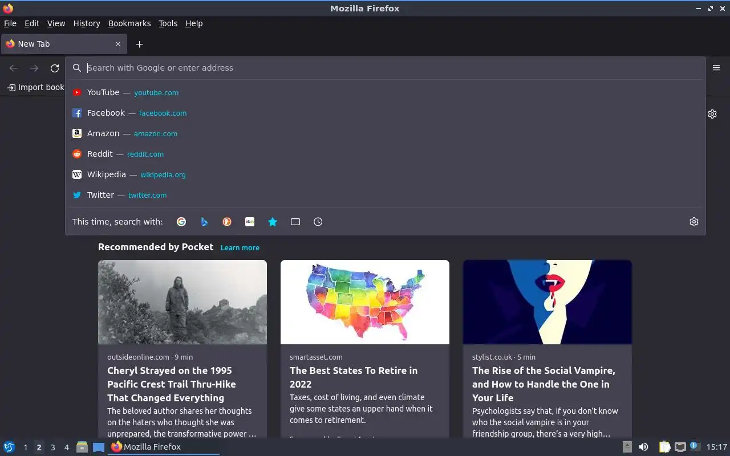The height and width of the screenshot is (456, 730).
Task: Reload the current page
Action: click(55, 68)
